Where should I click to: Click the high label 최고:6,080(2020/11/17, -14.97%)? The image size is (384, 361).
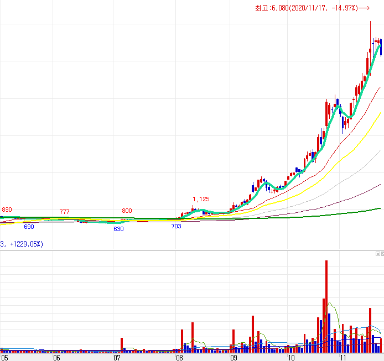tap(312, 8)
